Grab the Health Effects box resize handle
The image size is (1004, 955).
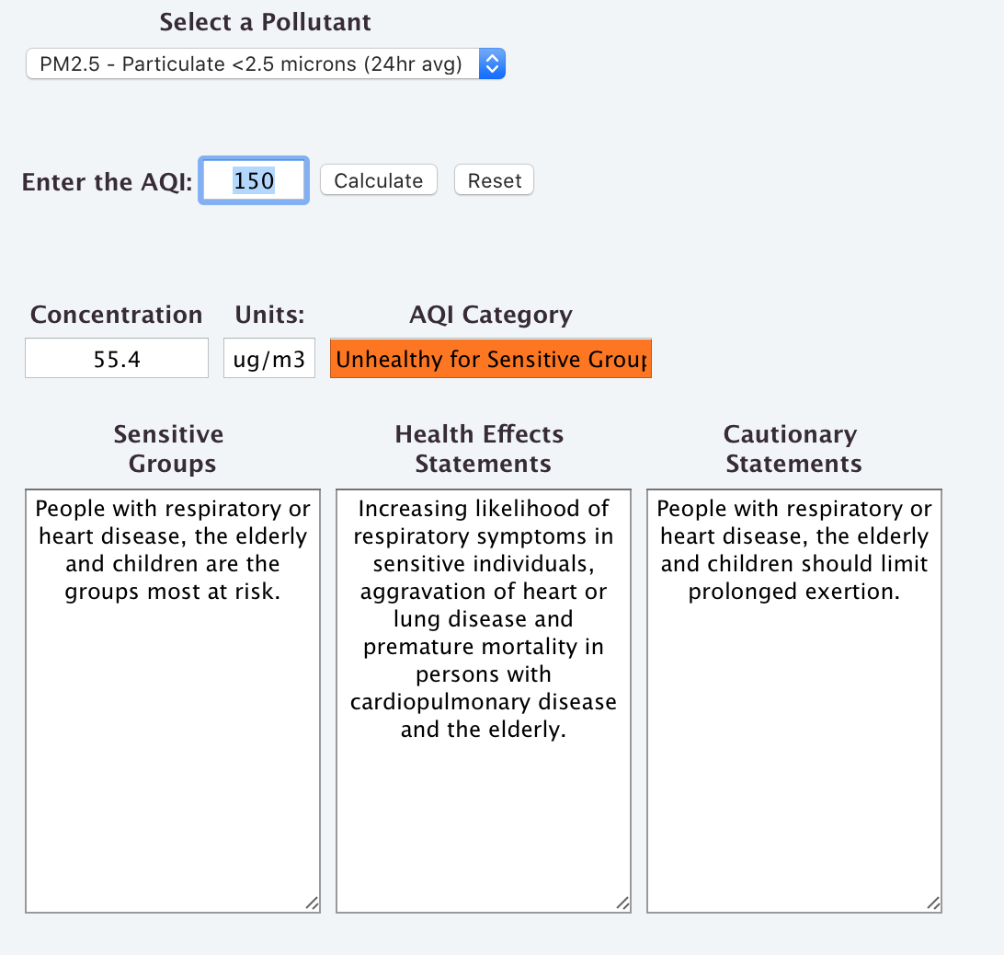623,904
